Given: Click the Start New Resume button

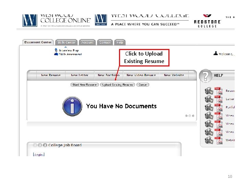Looking at the screenshot, I should [85, 85].
